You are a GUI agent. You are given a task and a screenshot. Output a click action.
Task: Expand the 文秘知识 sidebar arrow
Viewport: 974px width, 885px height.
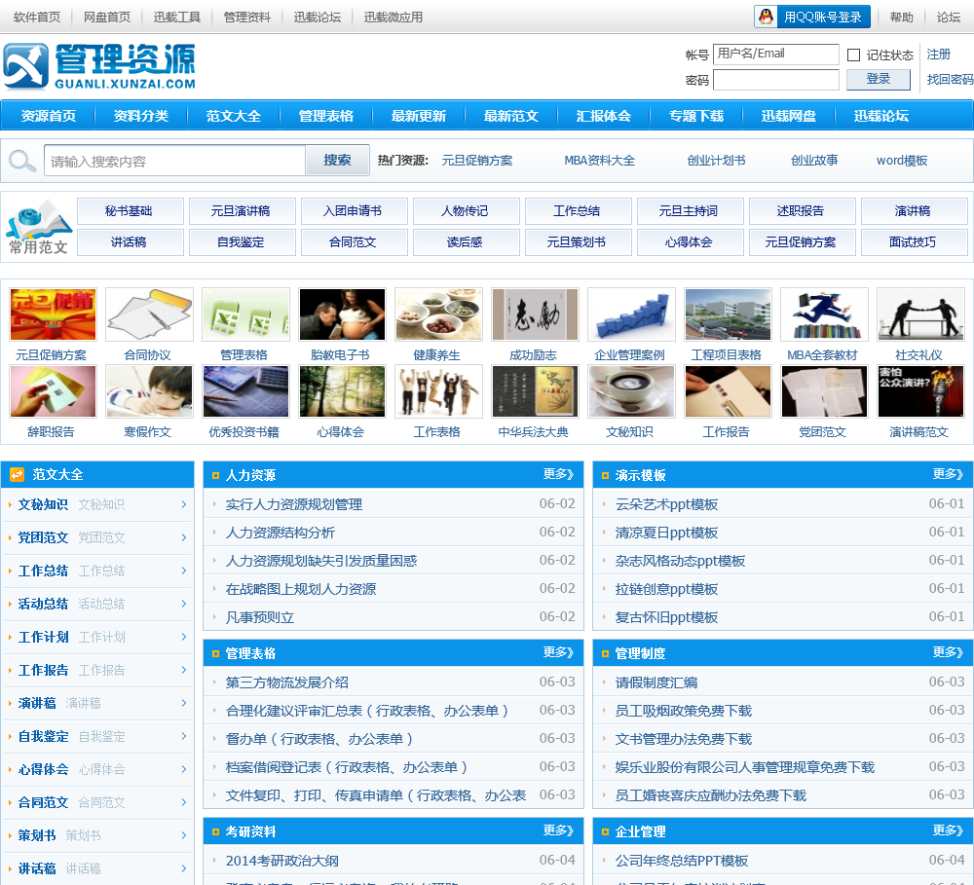[184, 504]
